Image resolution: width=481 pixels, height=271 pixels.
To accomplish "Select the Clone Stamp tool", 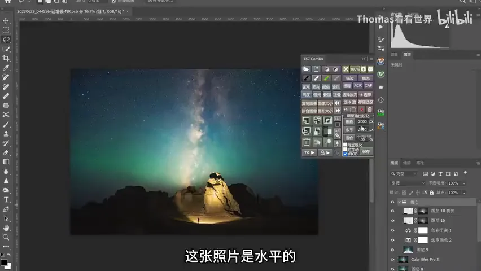I will point(6,134).
